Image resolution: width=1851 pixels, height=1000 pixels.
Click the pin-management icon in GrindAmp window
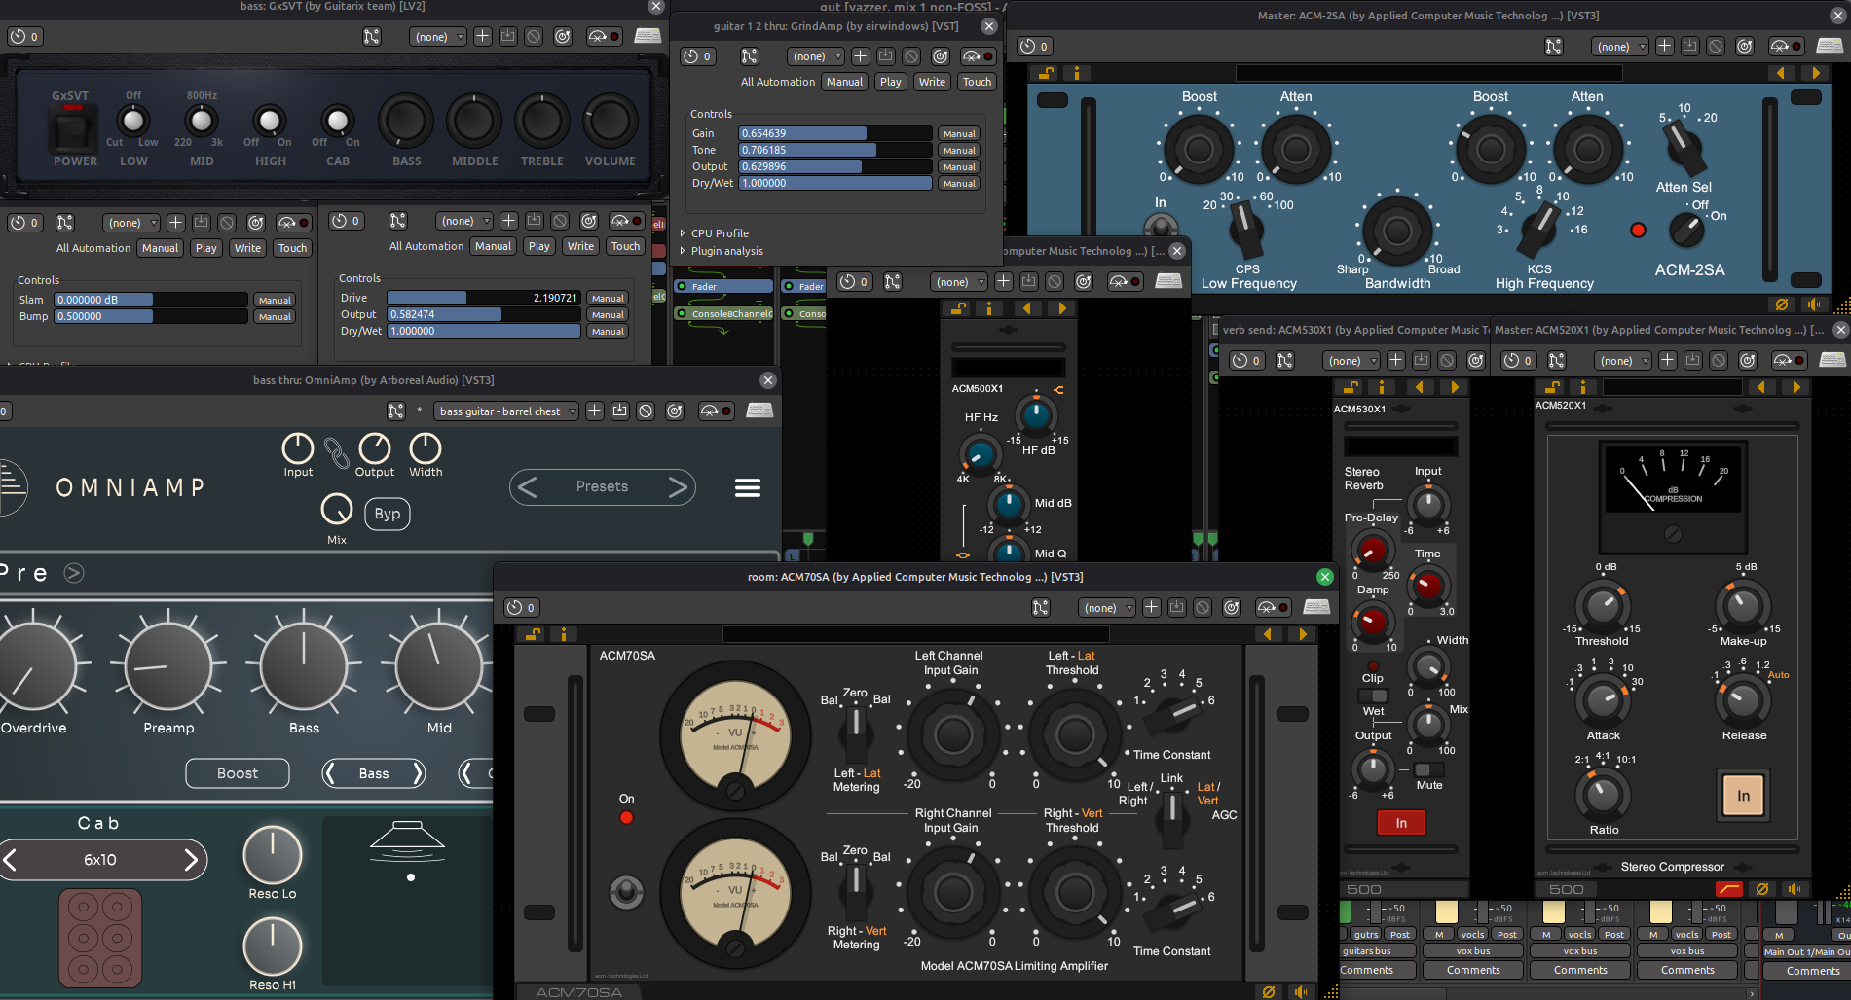749,56
